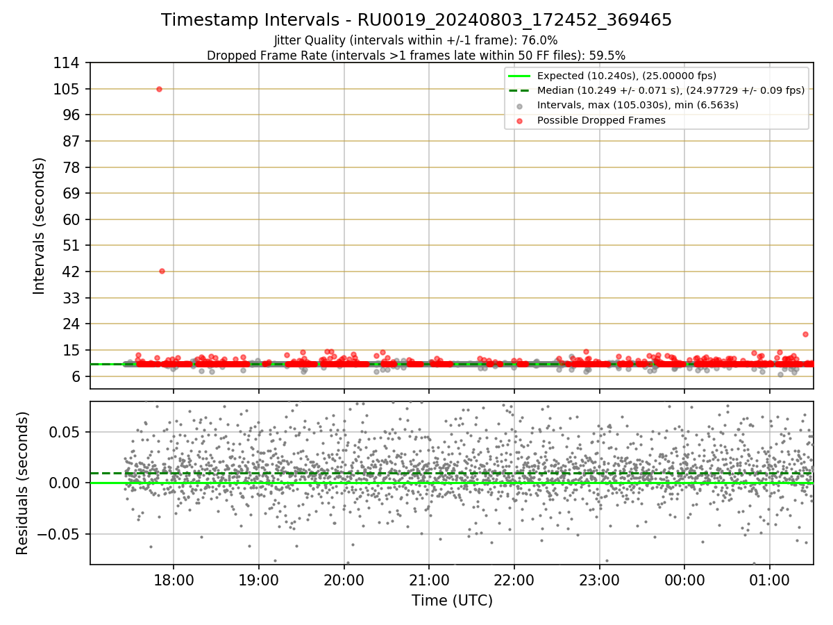Click the legend entry Expected (10.240s)
This screenshot has height=625, width=833.
pyautogui.click(x=627, y=76)
